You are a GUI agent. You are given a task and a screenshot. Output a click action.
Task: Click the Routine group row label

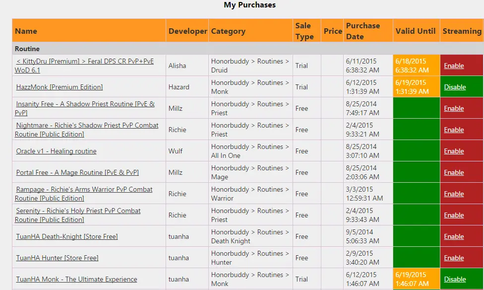pos(27,49)
